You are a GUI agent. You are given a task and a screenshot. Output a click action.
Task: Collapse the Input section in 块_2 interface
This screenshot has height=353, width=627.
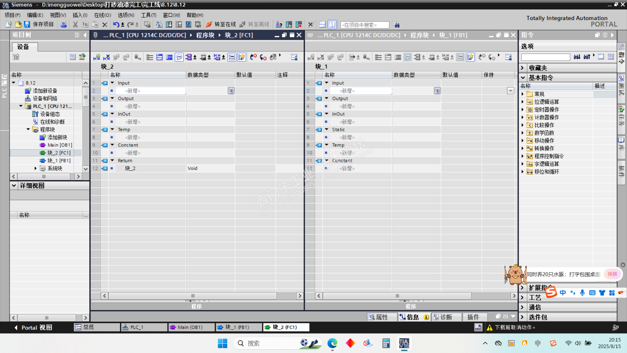(x=112, y=83)
